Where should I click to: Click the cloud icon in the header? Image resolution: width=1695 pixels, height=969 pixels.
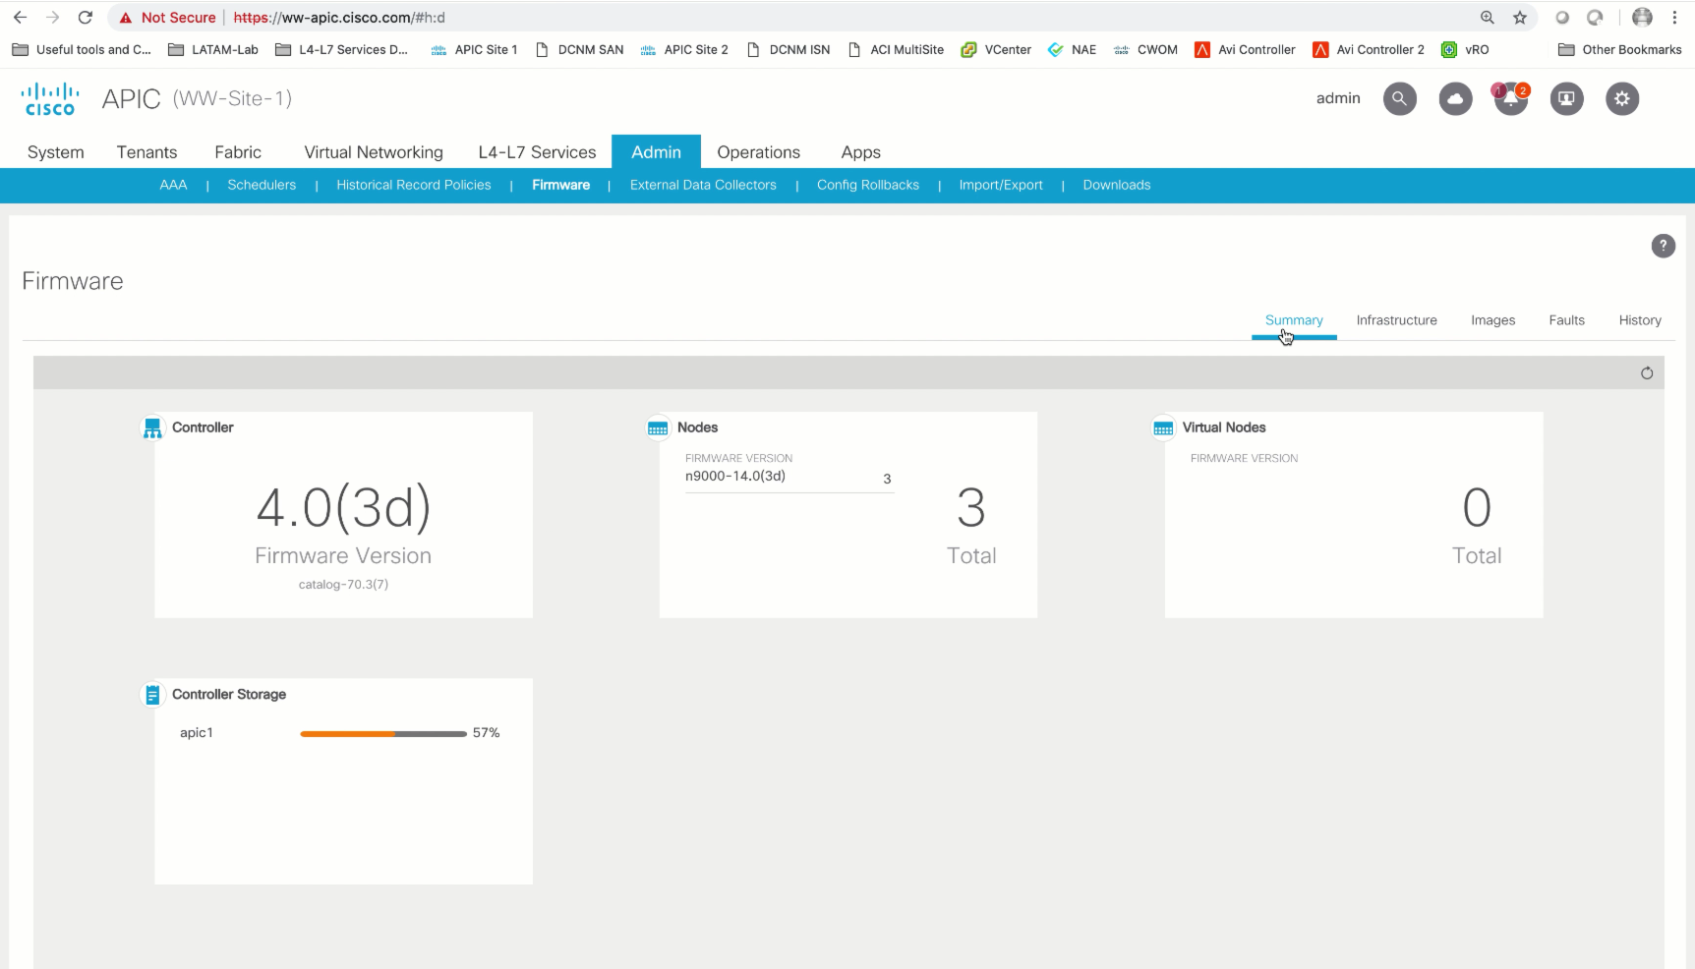coord(1455,98)
